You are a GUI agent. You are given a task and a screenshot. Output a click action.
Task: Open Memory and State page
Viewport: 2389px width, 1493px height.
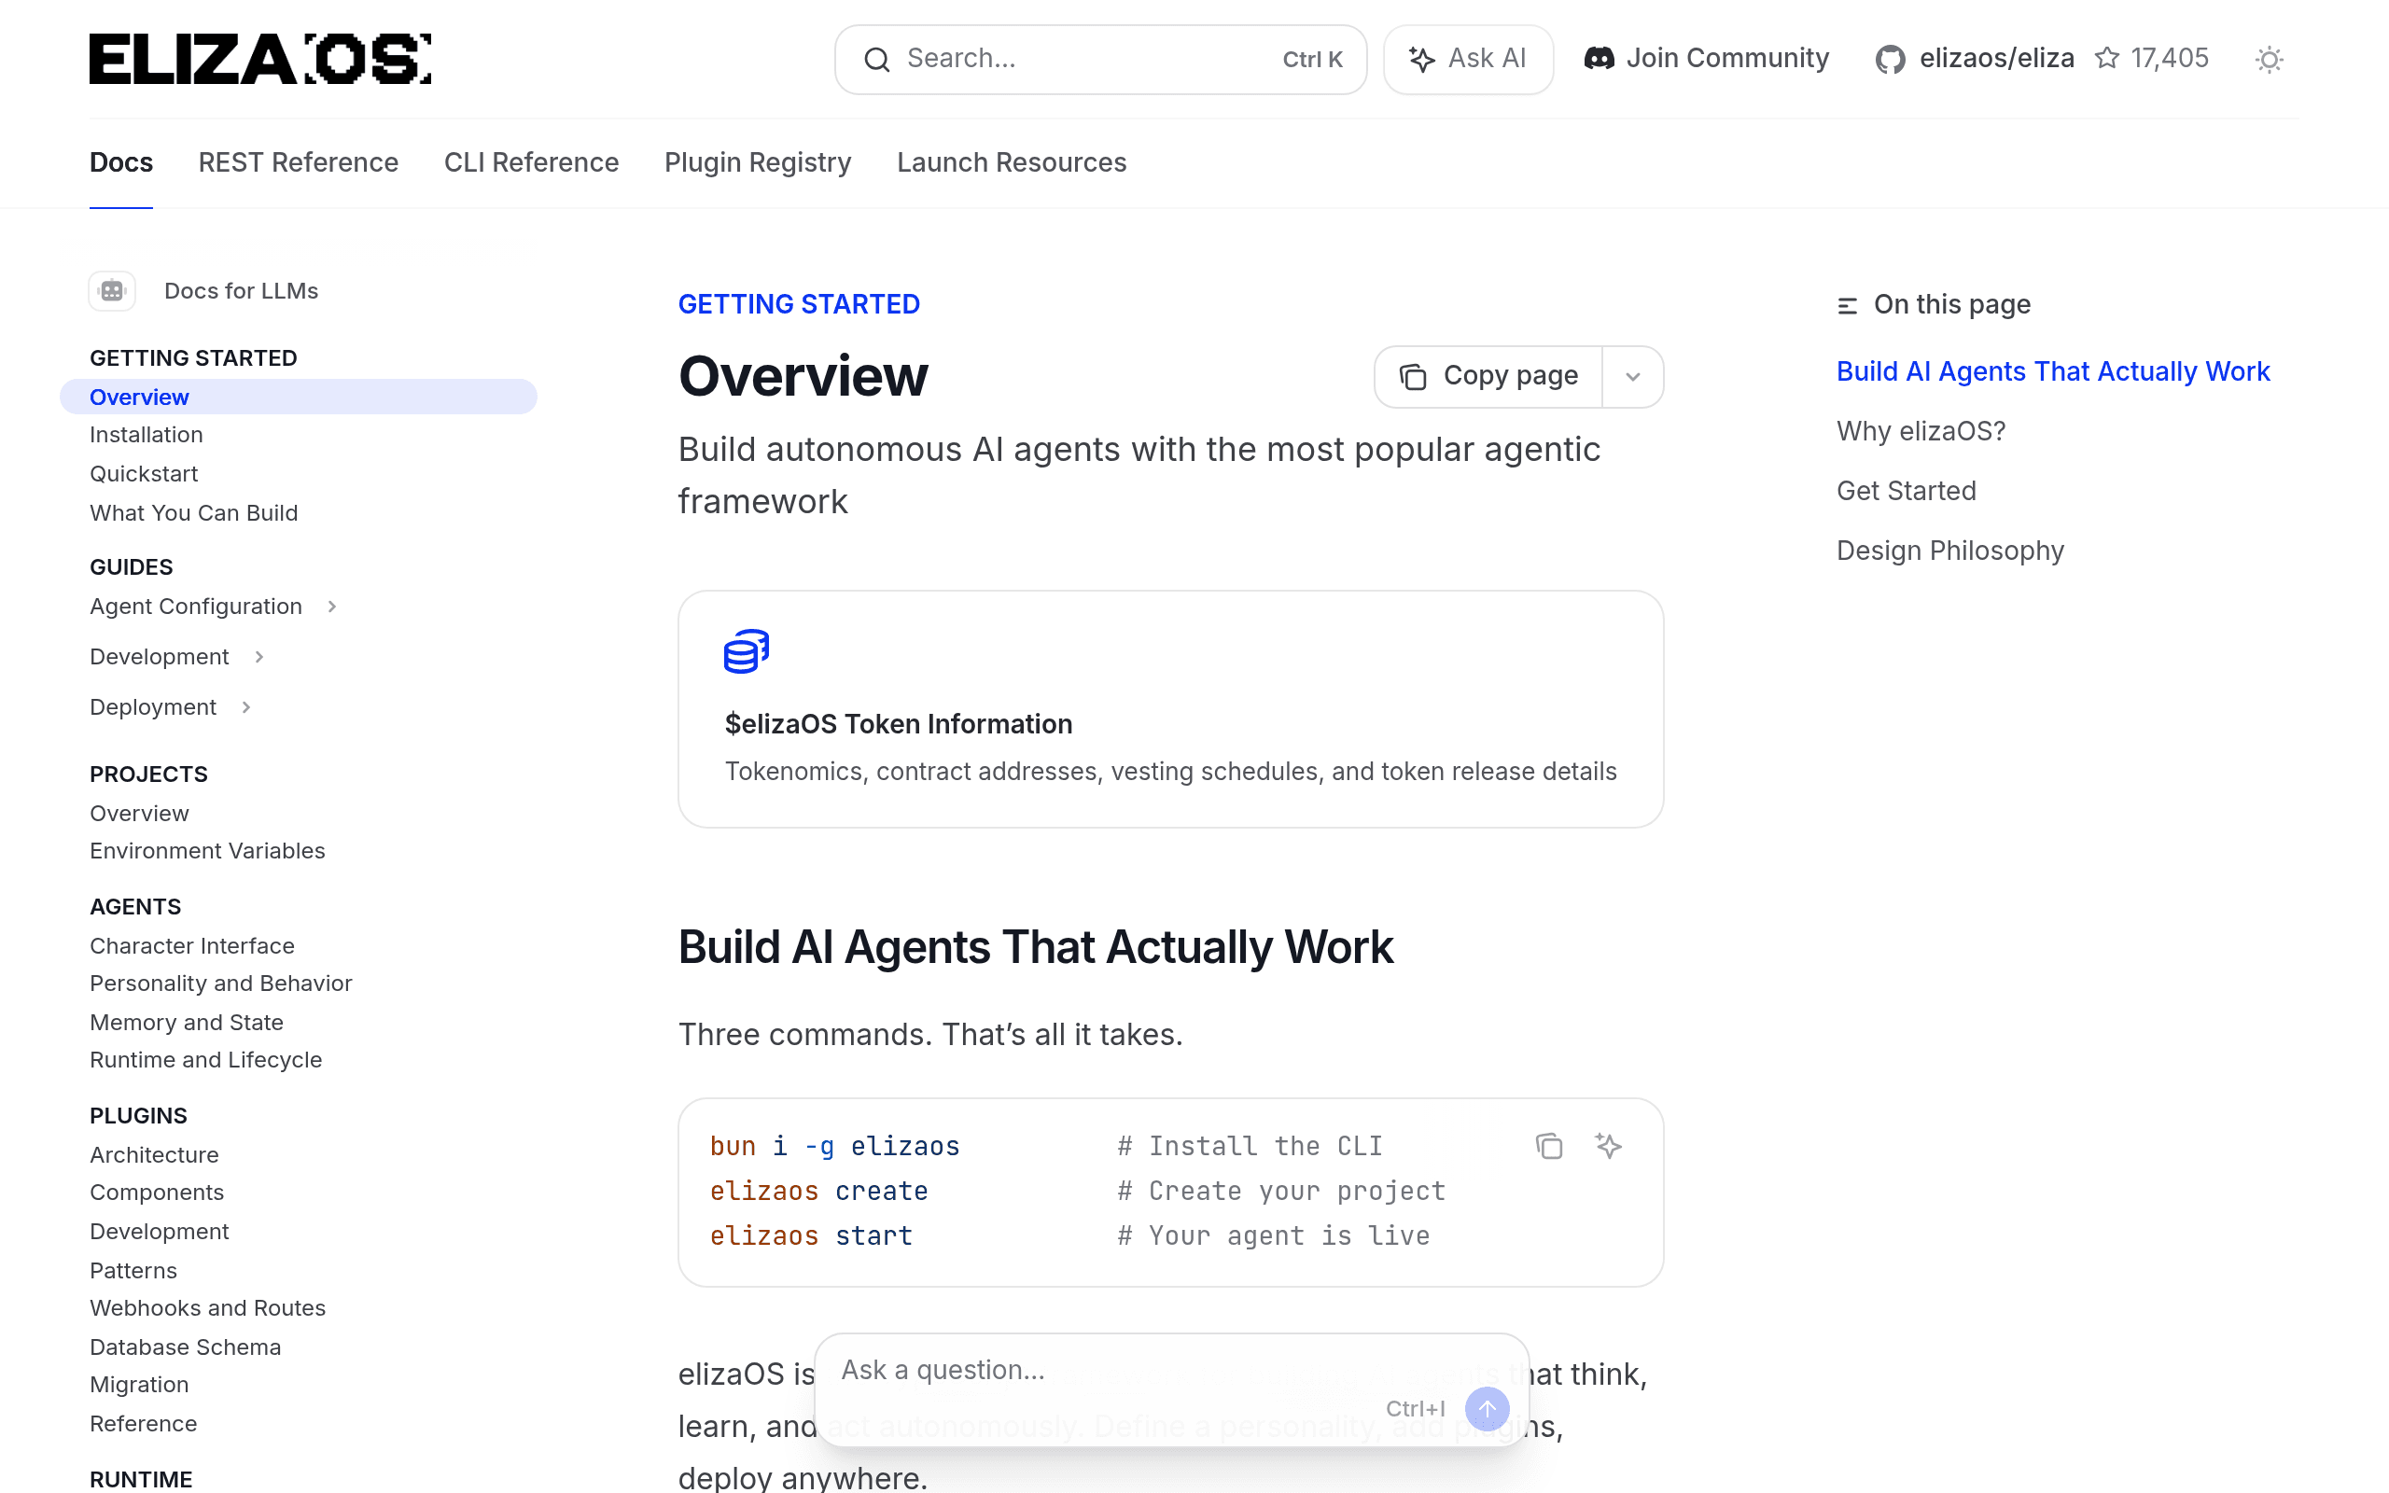(x=187, y=1023)
